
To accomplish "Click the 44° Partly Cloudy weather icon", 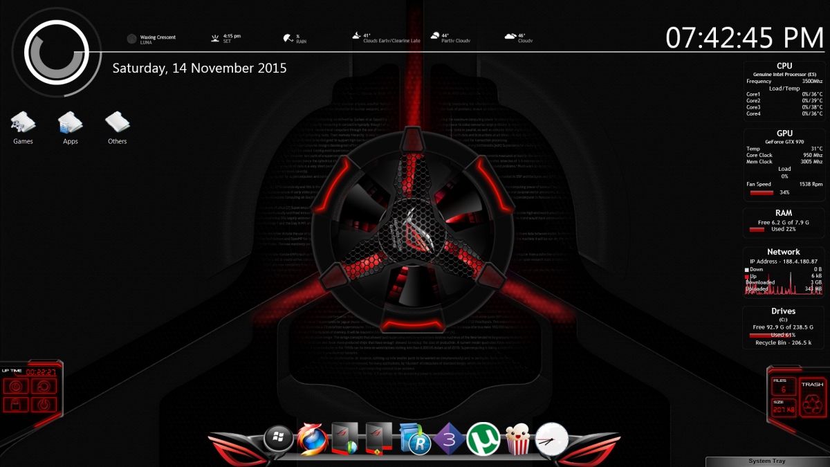I will point(434,36).
